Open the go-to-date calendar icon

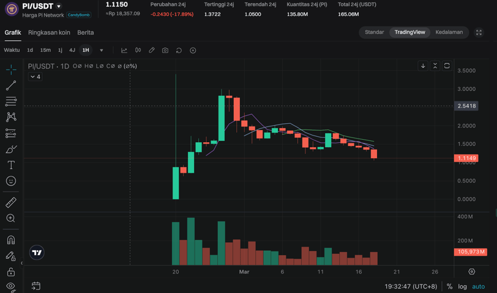click(x=36, y=286)
